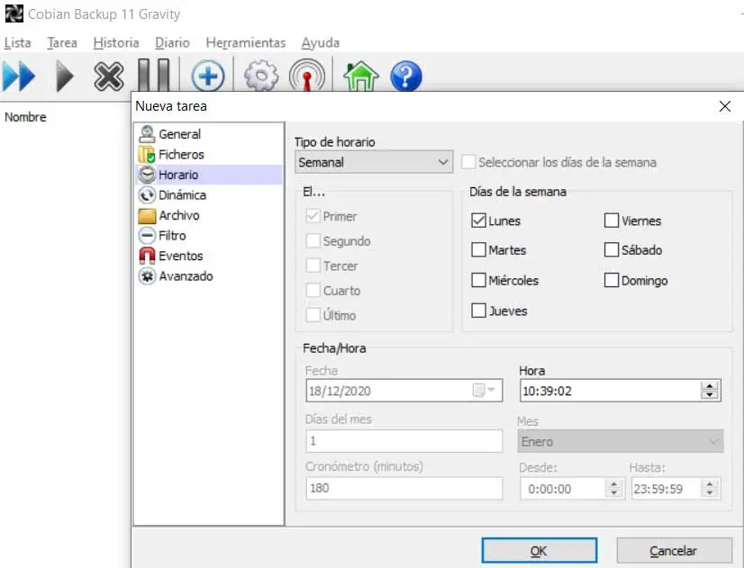Uncheck the Lunes checkbox
Viewport: 744px width, 568px height.
pos(478,221)
